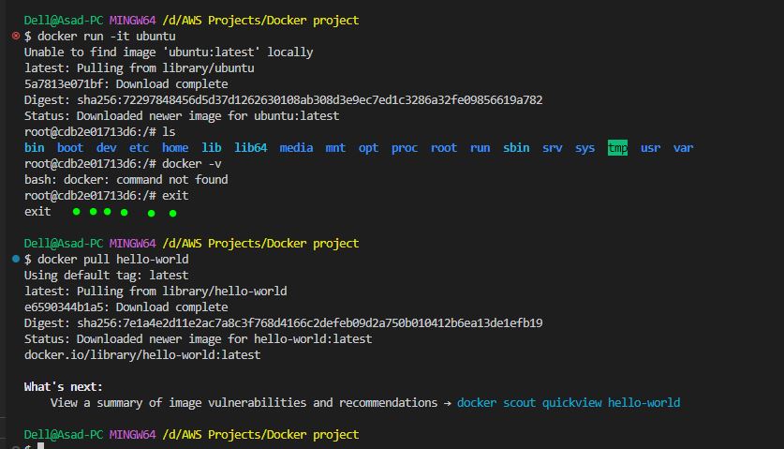
Task: Click the blue success decoration beside docker pull
Action: click(16, 259)
